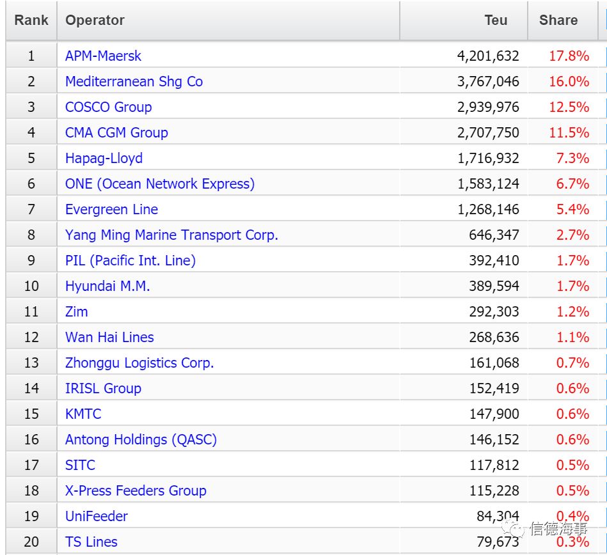Image resolution: width=607 pixels, height=555 pixels.
Task: Select the COSCO Group operator link
Action: coord(108,107)
